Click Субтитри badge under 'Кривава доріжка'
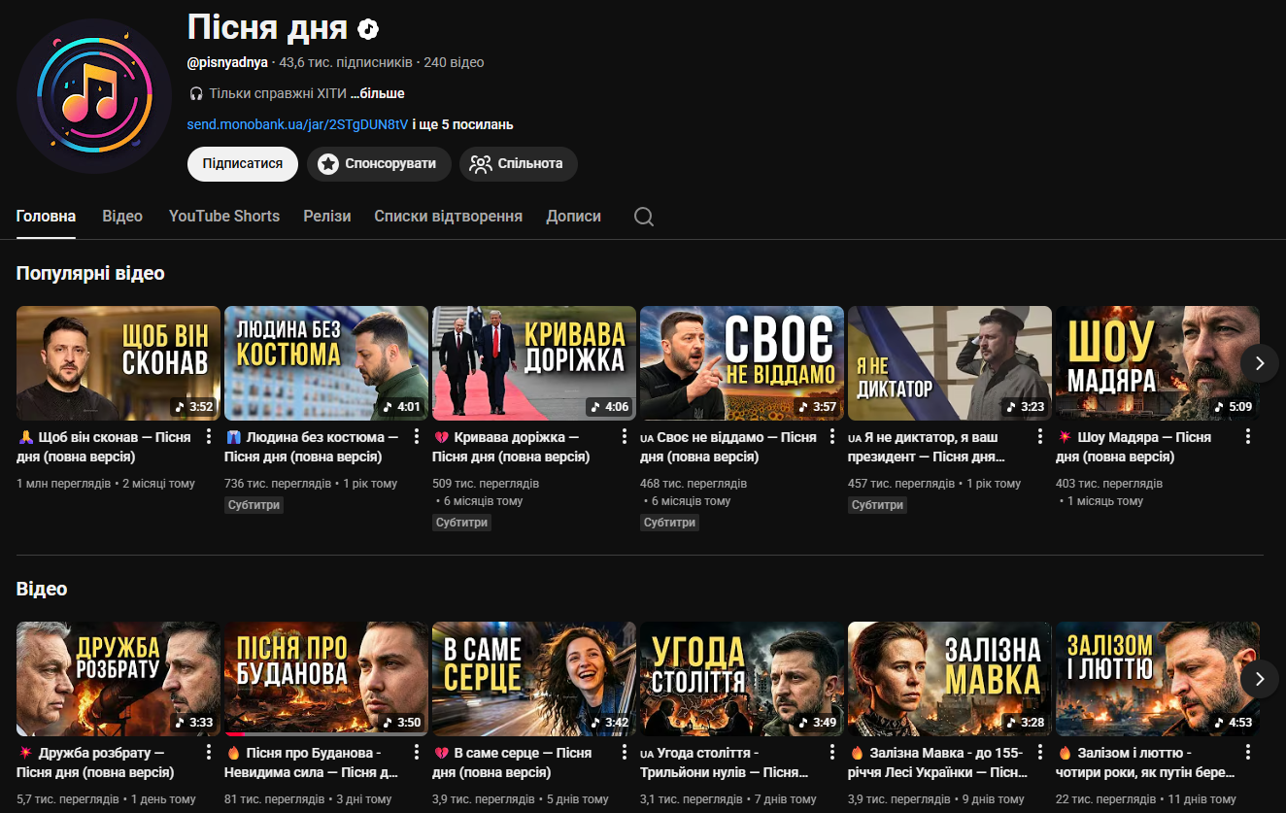 tap(461, 522)
